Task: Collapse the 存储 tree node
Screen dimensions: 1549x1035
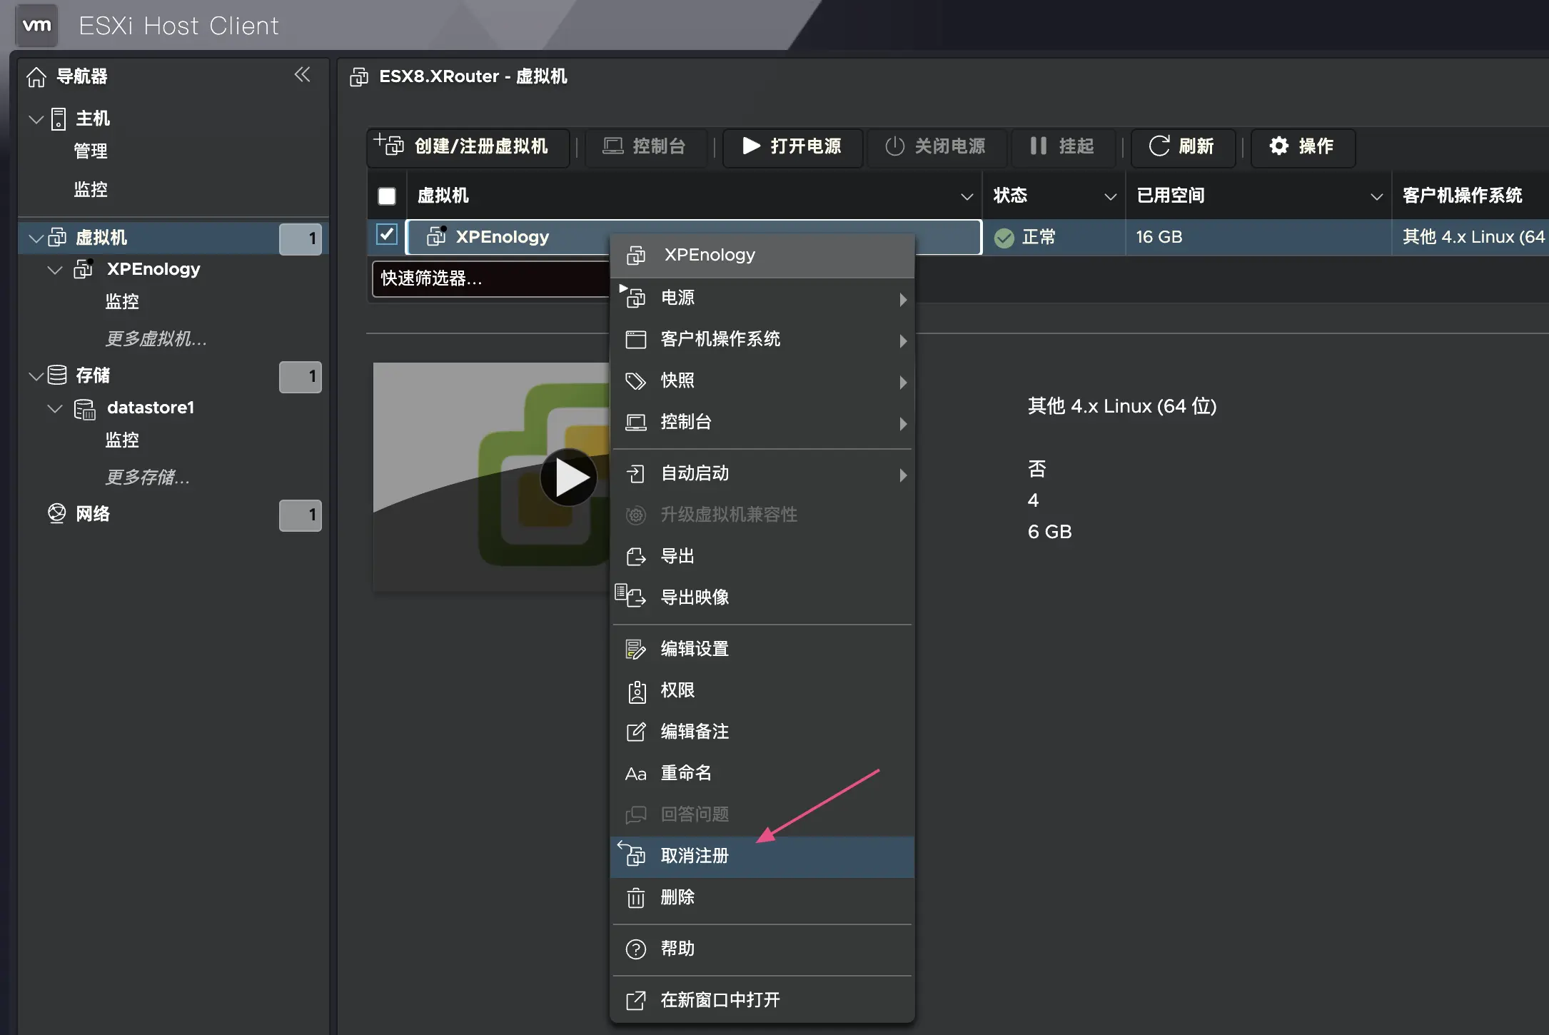Action: coord(36,375)
